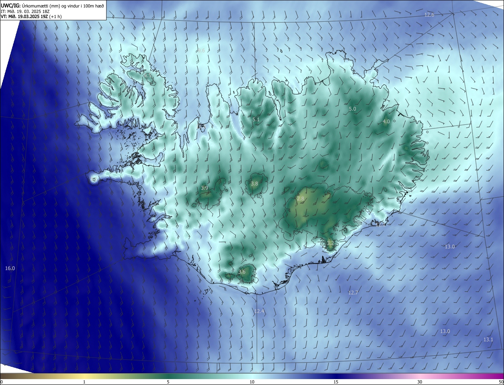Image resolution: width=504 pixels, height=385 pixels.
Task: Click the IT initialization time '18Z' line
Action: 25,11
